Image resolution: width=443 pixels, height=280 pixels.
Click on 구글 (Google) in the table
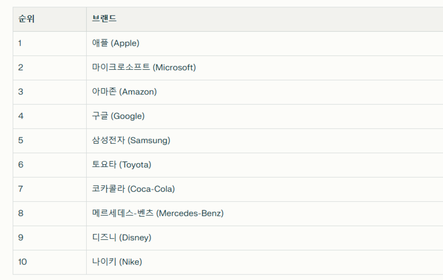click(118, 116)
